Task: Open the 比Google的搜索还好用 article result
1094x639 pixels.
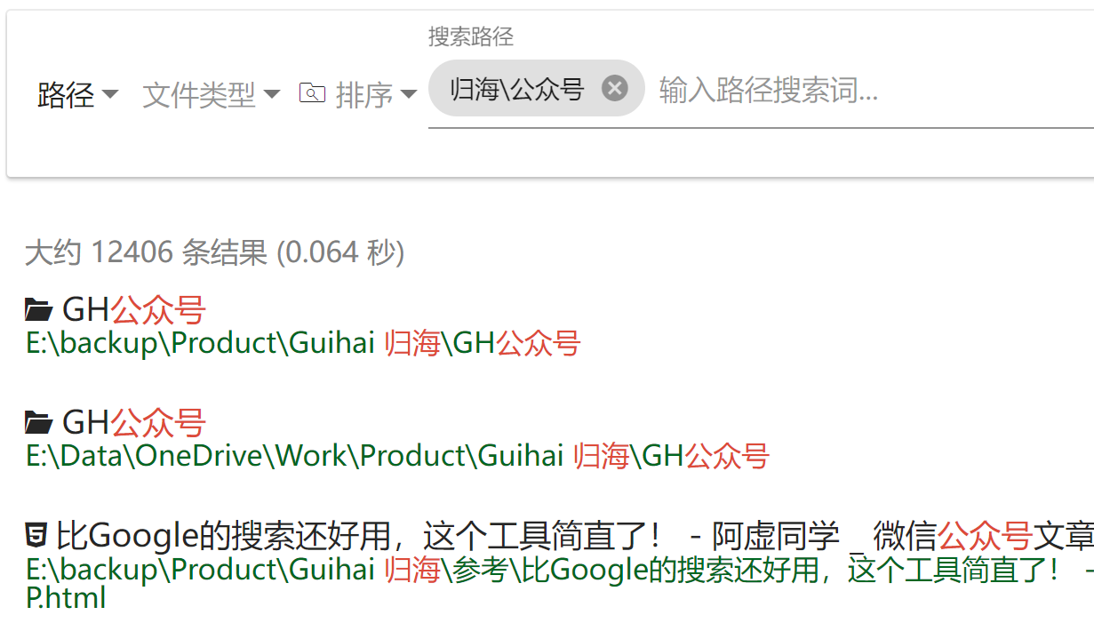Action: pos(575,536)
